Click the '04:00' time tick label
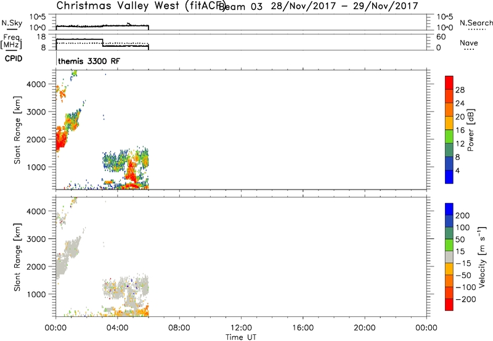493x341 pixels. click(117, 328)
